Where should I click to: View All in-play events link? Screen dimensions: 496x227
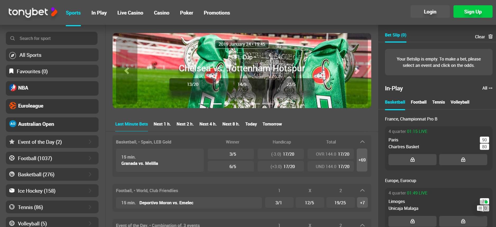point(487,88)
